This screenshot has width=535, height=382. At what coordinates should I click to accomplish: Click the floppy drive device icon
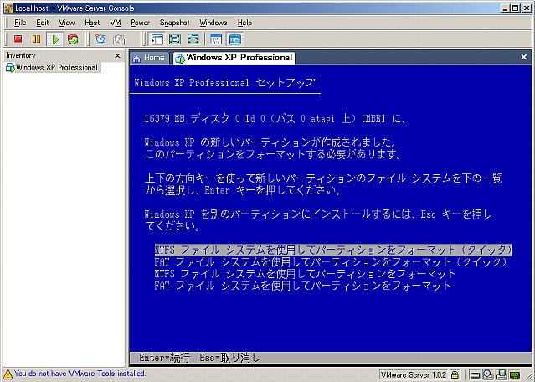pyautogui.click(x=502, y=374)
